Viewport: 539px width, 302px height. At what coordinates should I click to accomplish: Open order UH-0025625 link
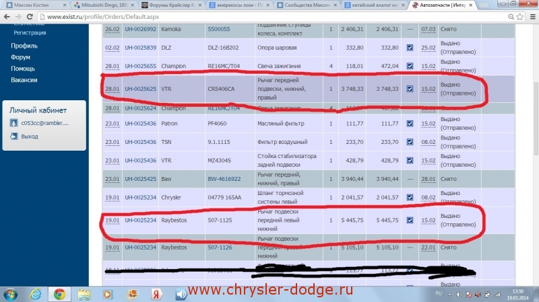coord(140,89)
